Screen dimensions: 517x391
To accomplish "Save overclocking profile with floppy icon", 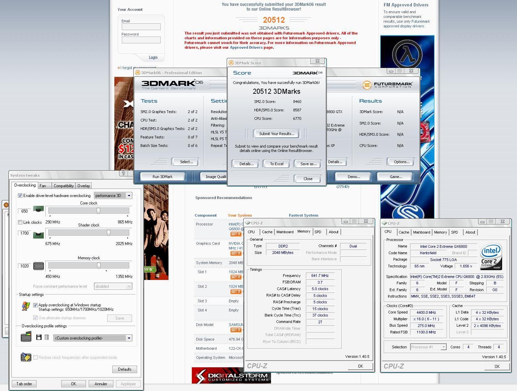I will pos(39,338).
